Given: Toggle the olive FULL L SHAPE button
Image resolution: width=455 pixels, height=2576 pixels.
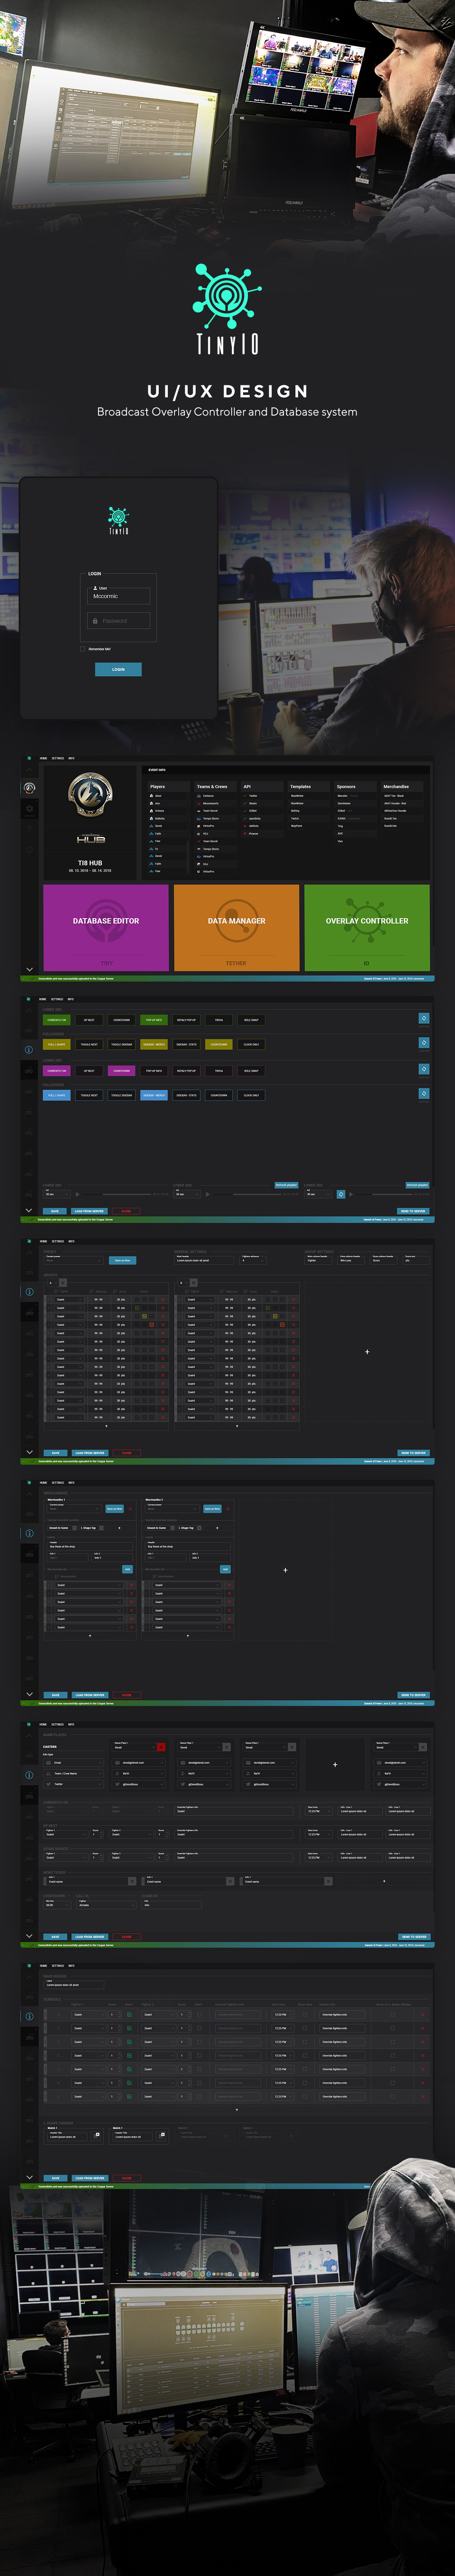Looking at the screenshot, I should click(57, 1044).
